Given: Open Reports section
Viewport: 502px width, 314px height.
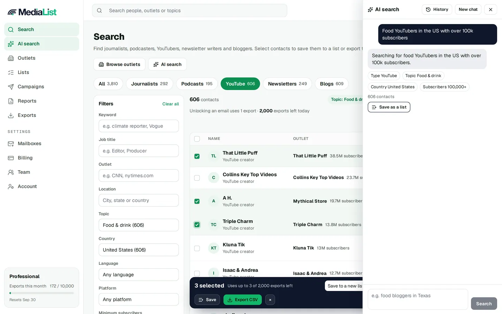Looking at the screenshot, I should [x=41, y=101].
